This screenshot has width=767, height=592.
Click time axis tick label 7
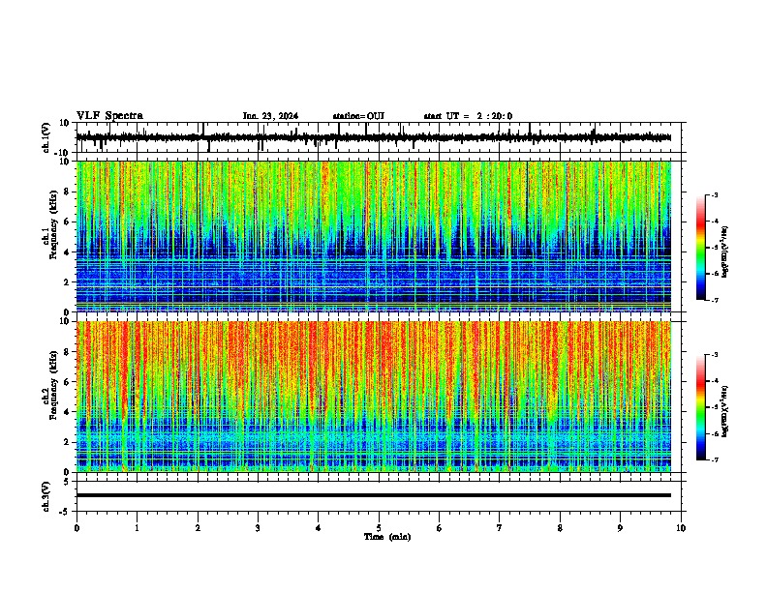pyautogui.click(x=500, y=528)
